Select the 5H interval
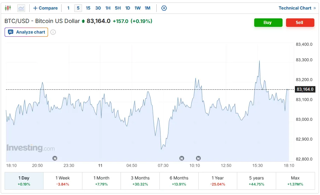 [x=118, y=8]
